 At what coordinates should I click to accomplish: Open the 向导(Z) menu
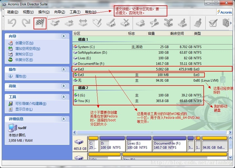[x=60, y=12]
